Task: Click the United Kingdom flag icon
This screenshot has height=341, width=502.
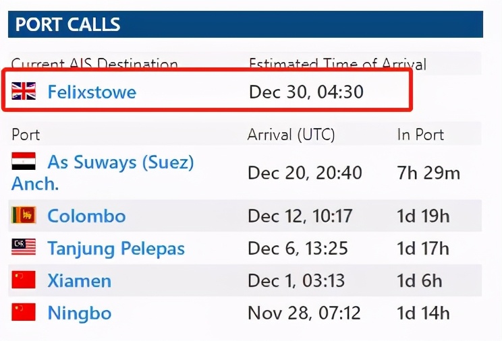Action: [x=24, y=91]
